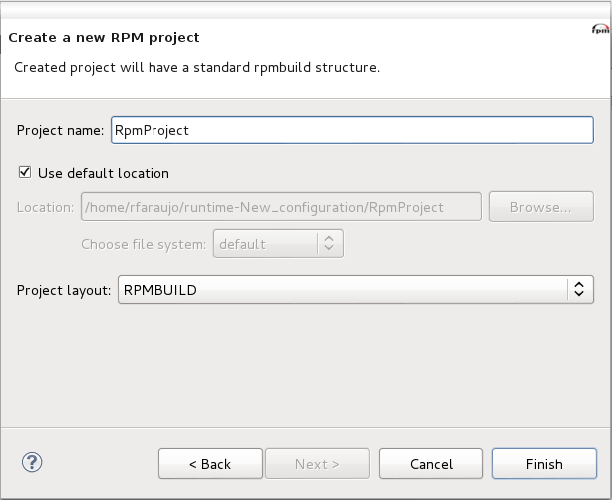Image resolution: width=612 pixels, height=500 pixels.
Task: Click the "Create a new RPM project" title
Action: (x=104, y=38)
